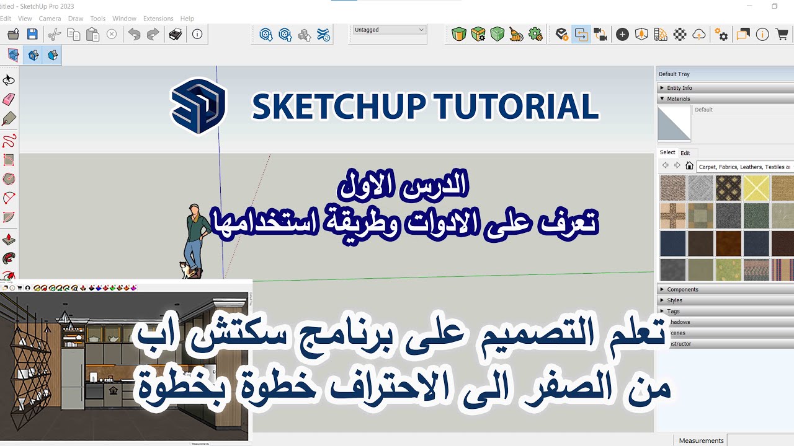
Task: Click the Paste clipboard icon
Action: click(92, 35)
